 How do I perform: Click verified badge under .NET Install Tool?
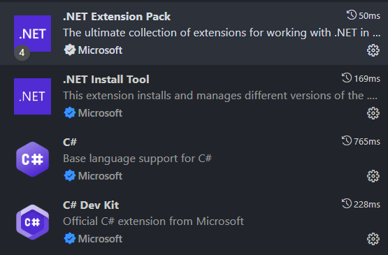[x=69, y=112]
